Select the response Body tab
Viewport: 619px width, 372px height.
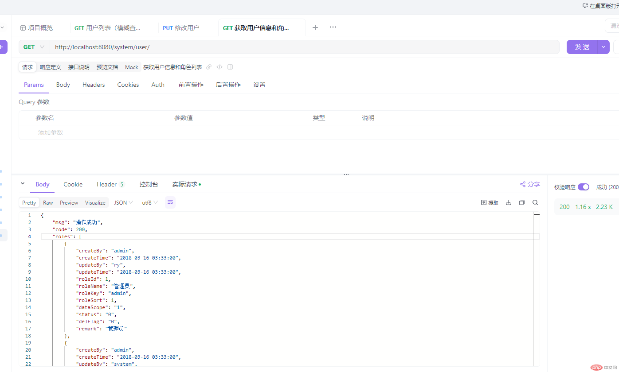pos(43,184)
